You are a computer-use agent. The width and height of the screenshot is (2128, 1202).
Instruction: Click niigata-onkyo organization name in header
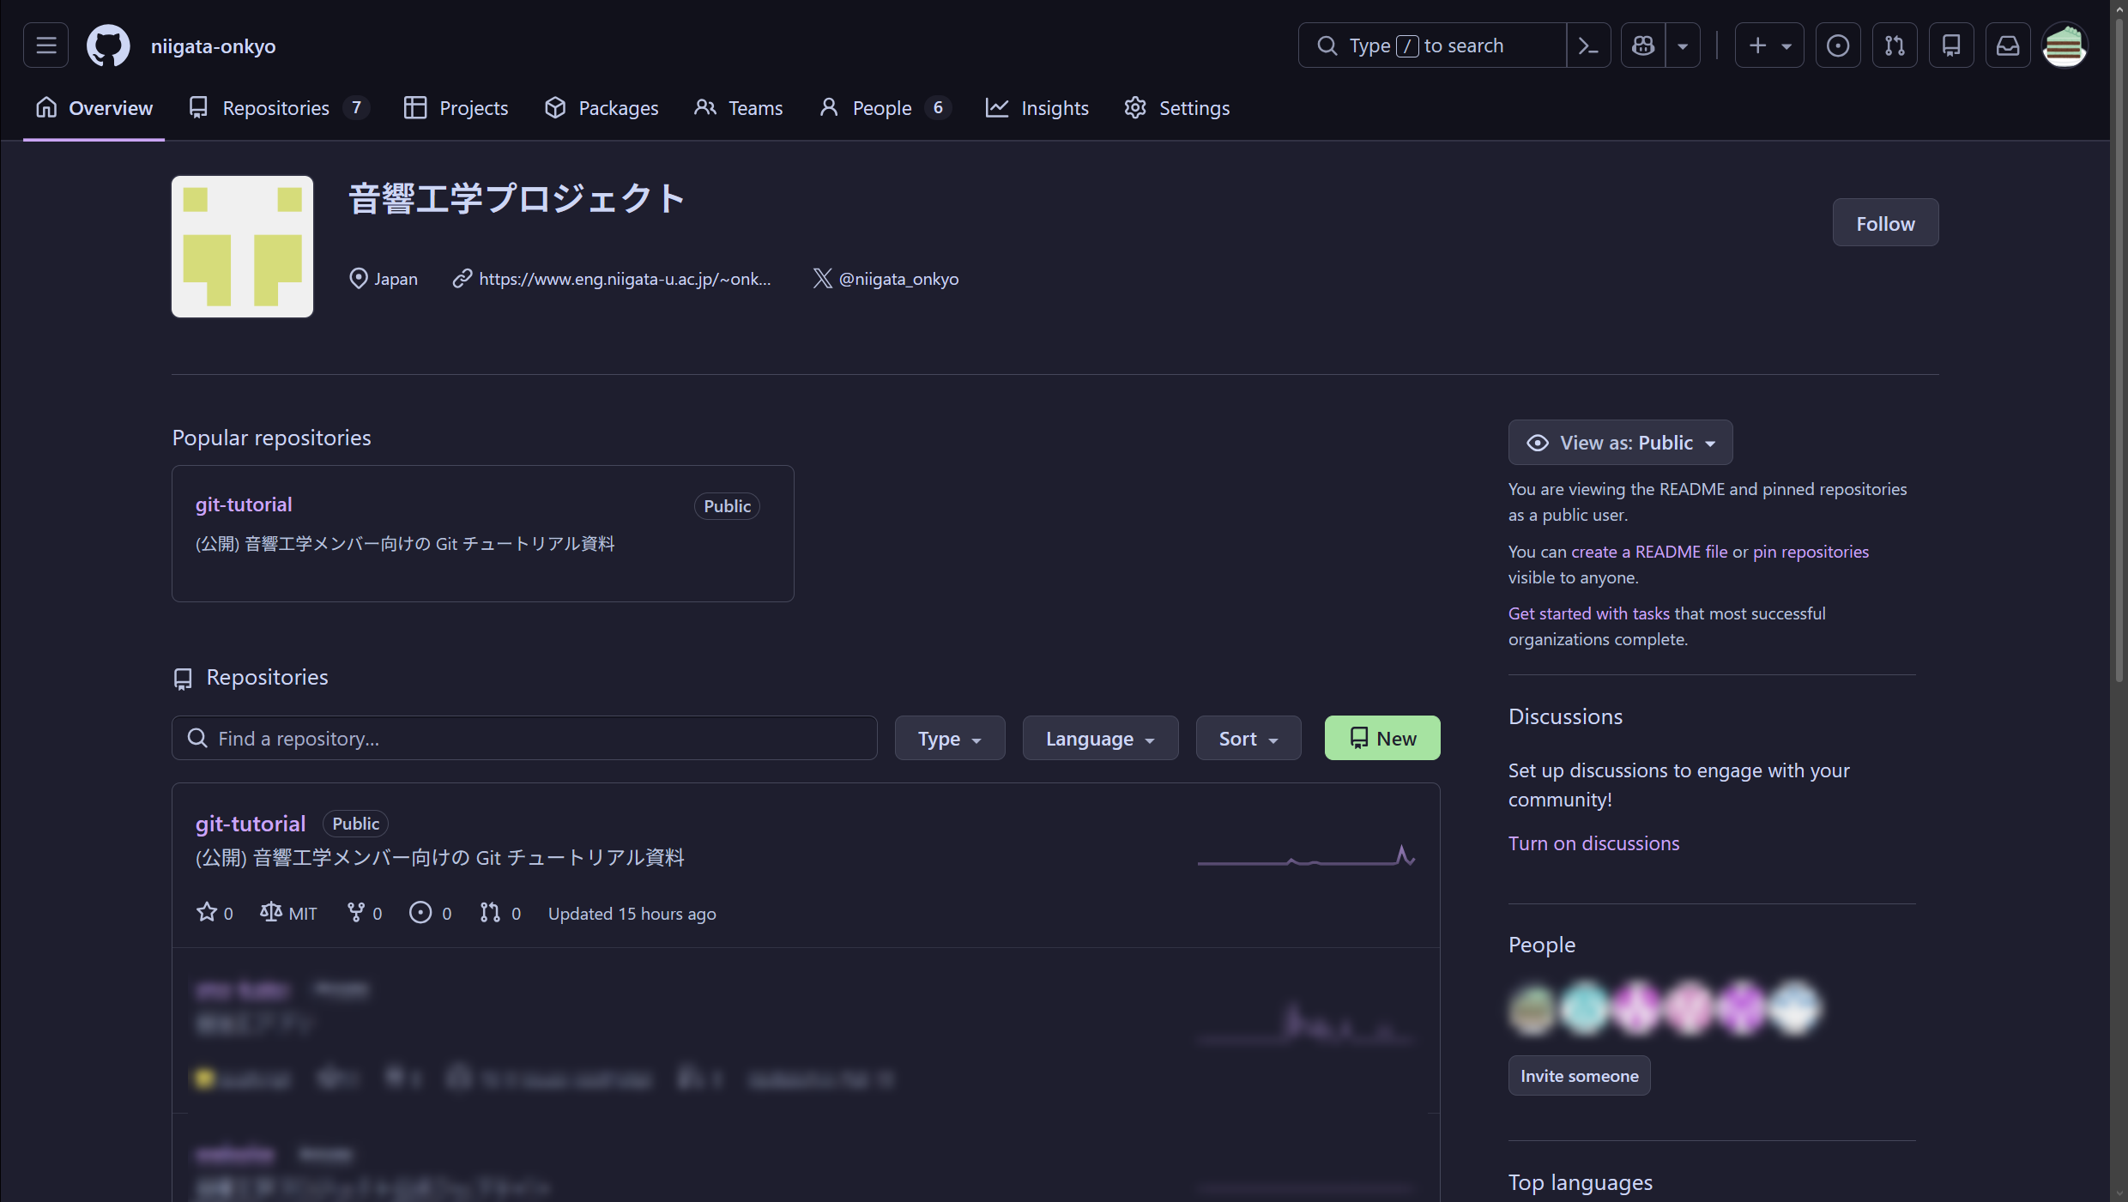tap(213, 46)
